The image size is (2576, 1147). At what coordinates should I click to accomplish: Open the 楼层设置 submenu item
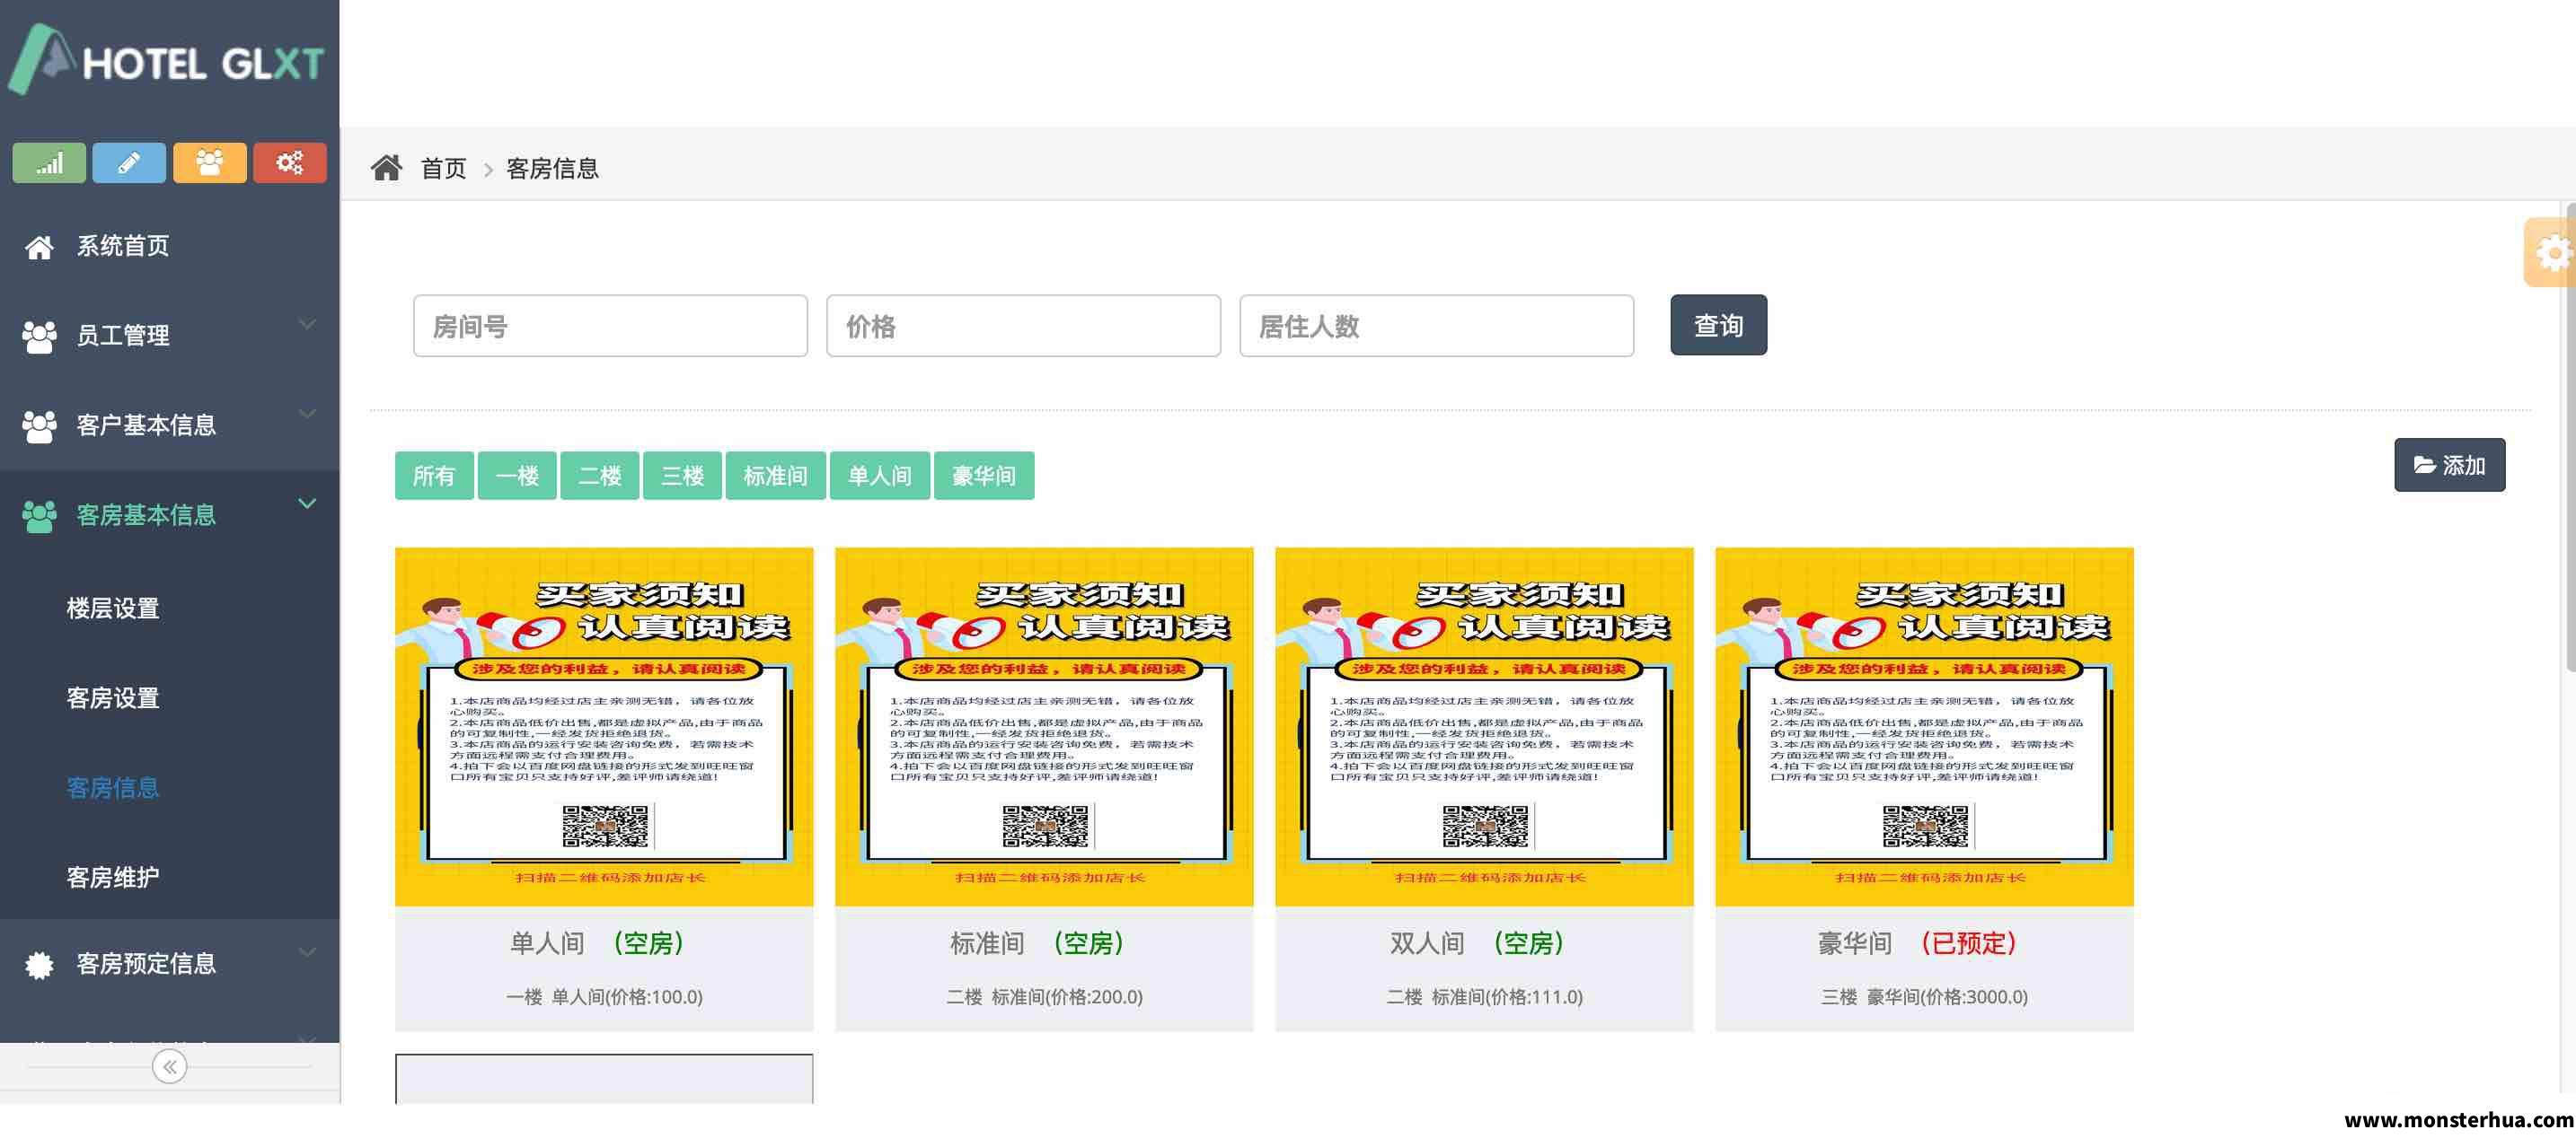[113, 609]
